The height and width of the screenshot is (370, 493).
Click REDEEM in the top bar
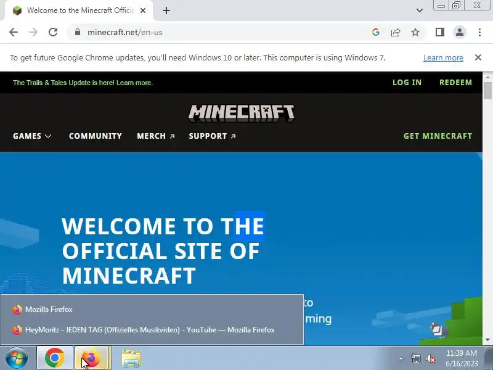coord(455,83)
